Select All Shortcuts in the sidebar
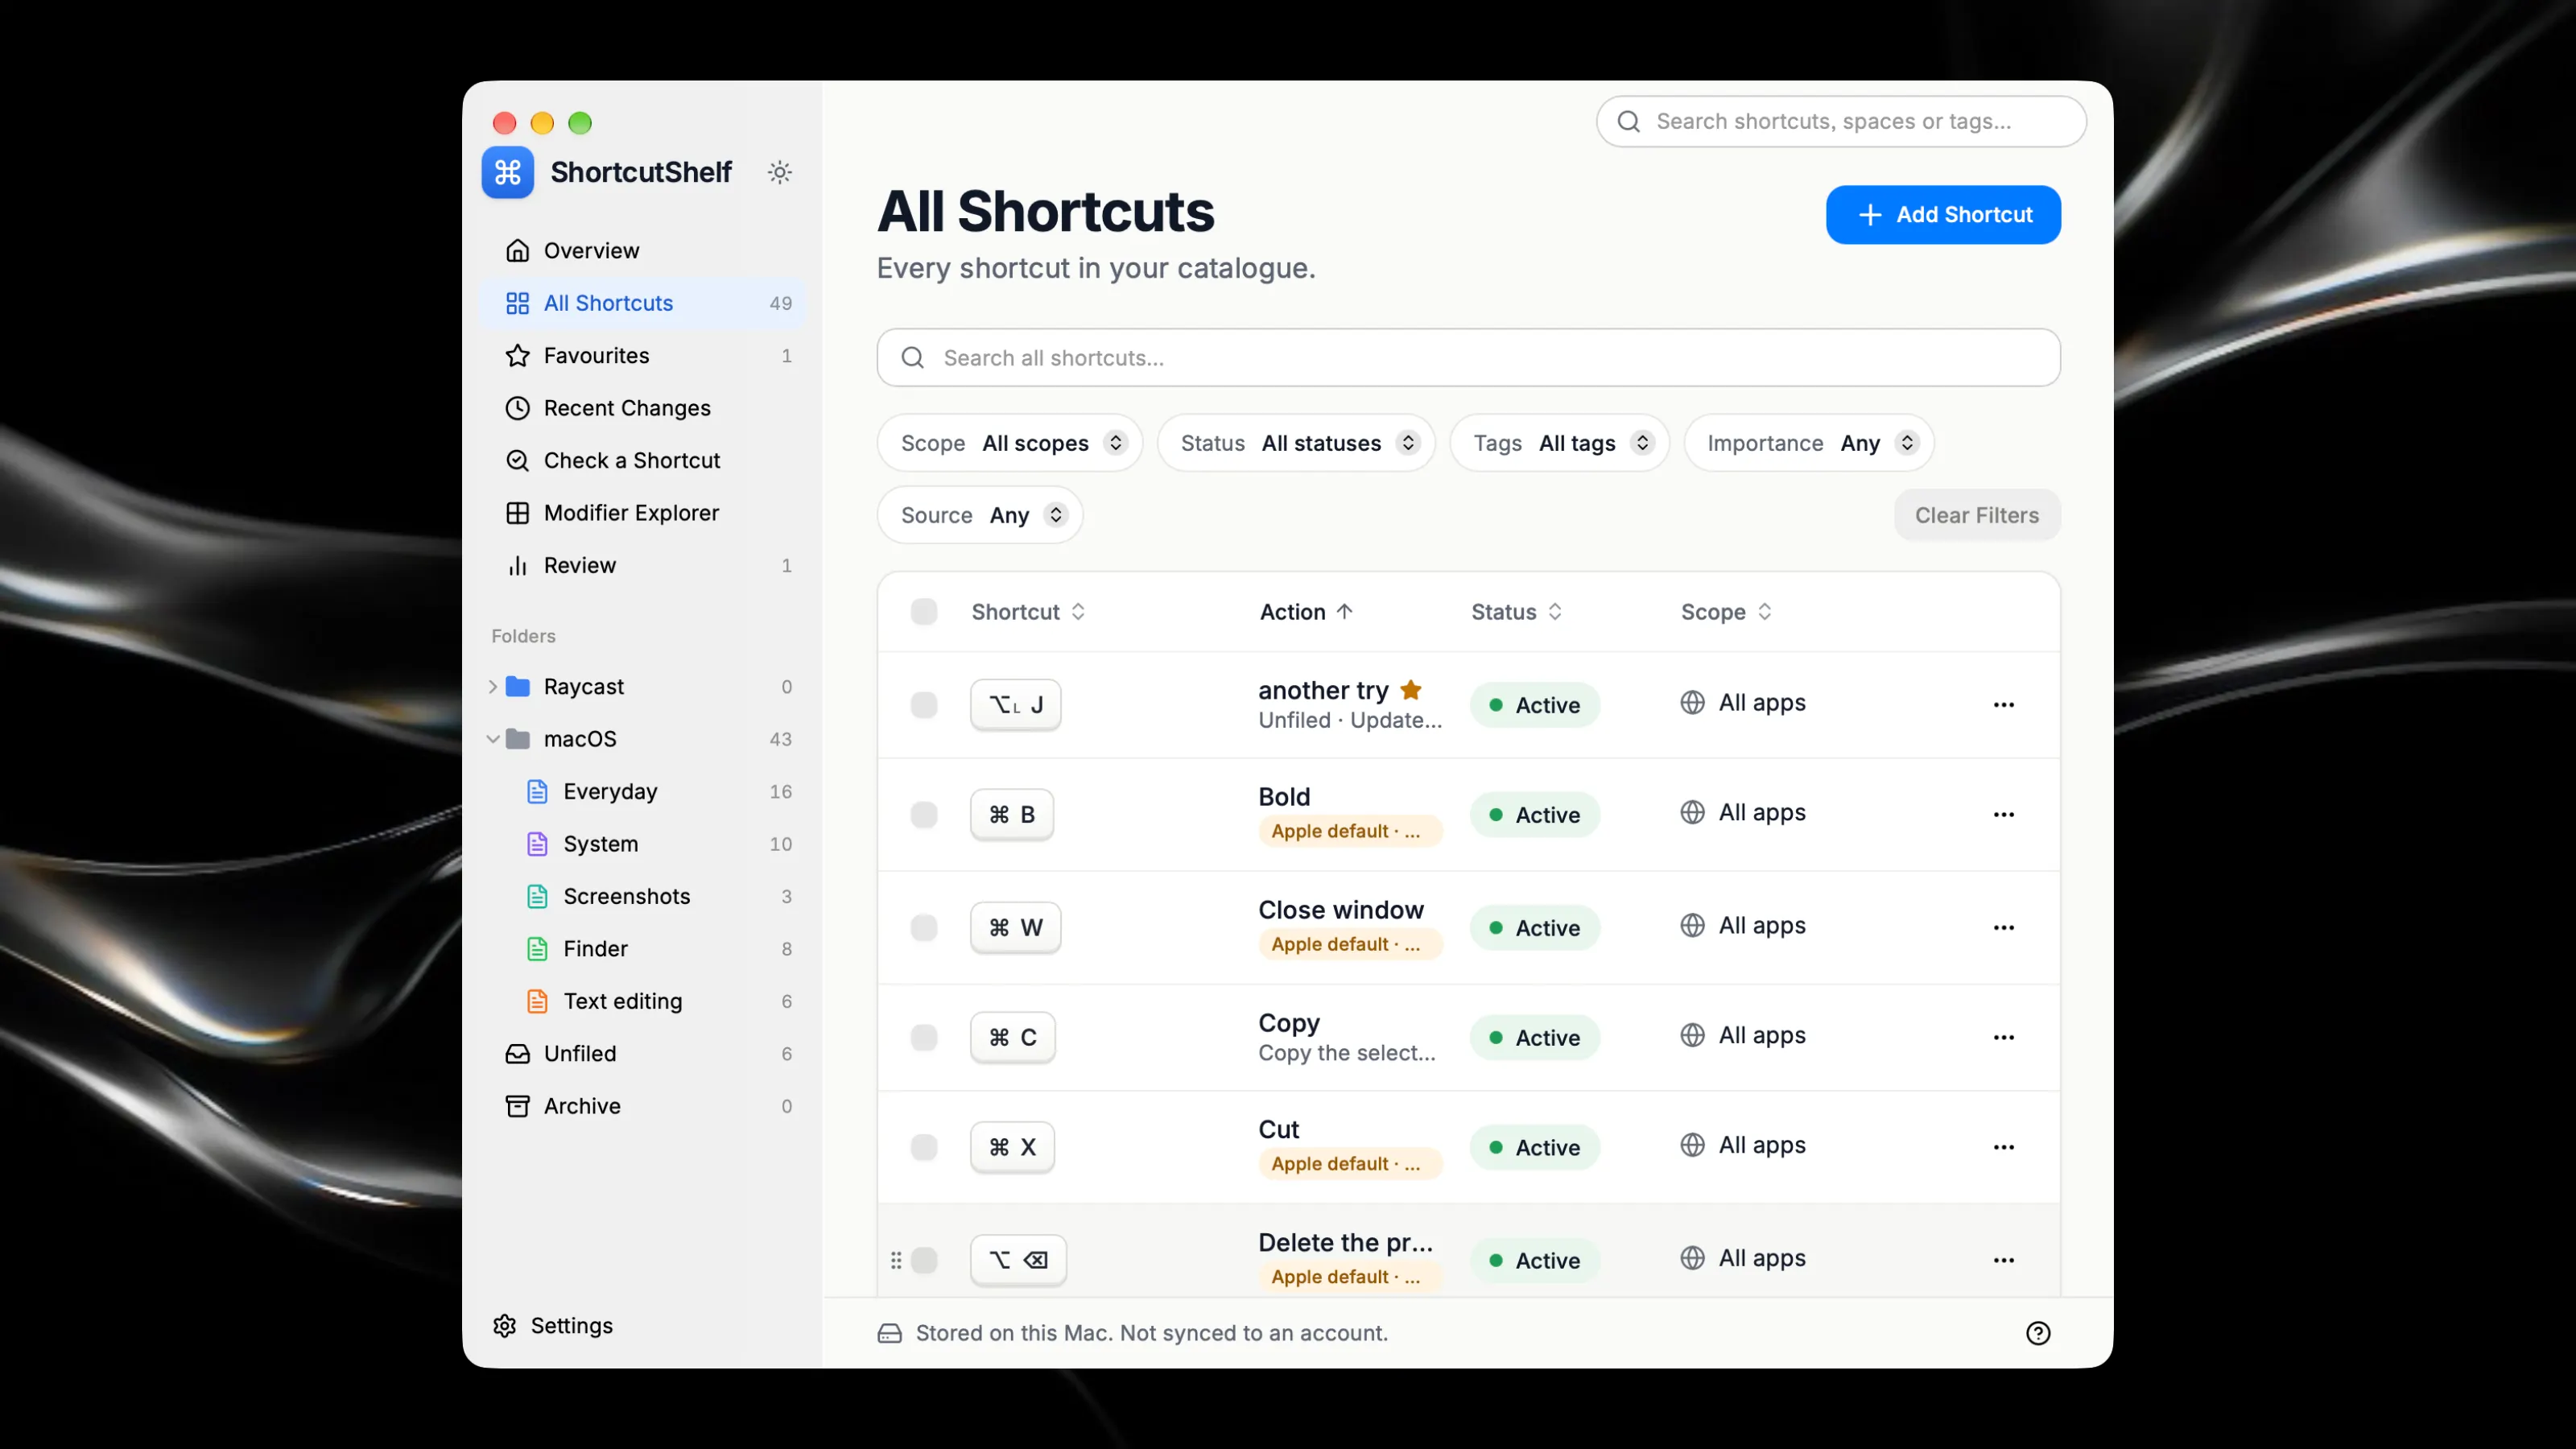The image size is (2576, 1449). 643,303
